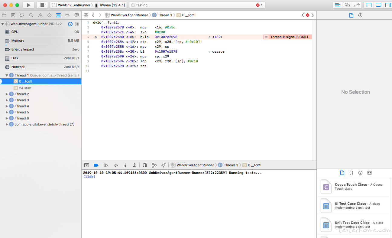Image resolution: width=392 pixels, height=238 pixels.
Task: Open the Source Control navigator tab
Action: point(13,15)
